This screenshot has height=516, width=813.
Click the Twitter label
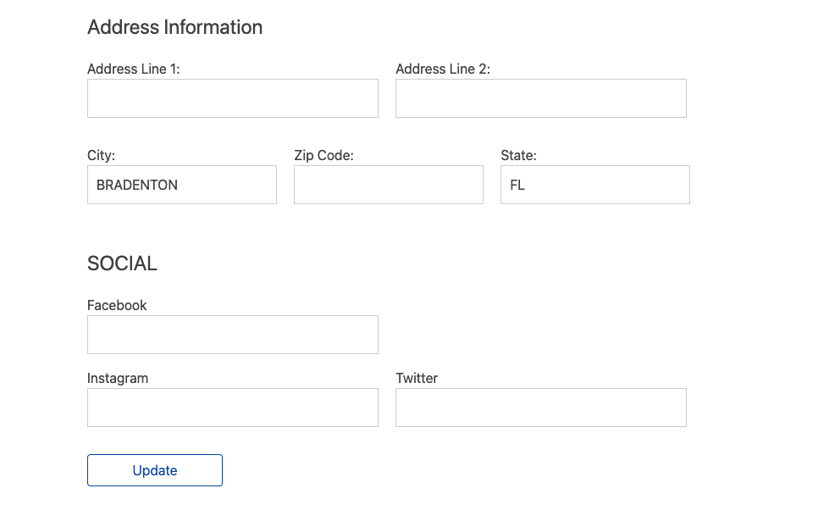417,378
